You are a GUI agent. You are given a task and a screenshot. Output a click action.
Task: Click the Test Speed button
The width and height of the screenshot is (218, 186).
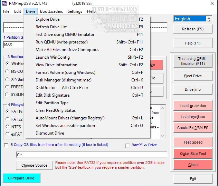coord(193,142)
